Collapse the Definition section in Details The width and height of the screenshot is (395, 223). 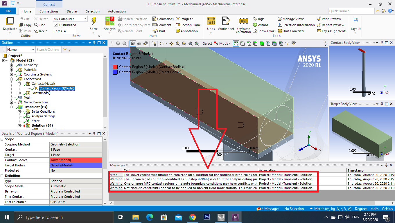click(2, 176)
